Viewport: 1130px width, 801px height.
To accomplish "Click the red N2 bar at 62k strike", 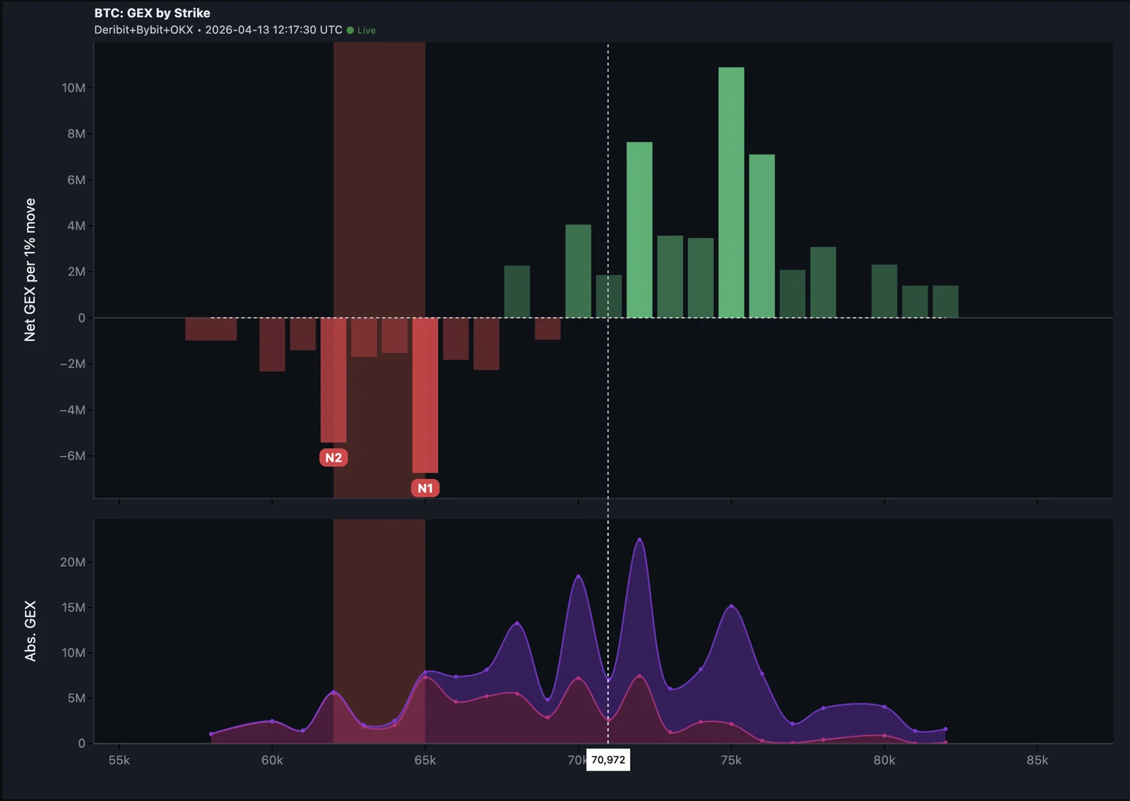I will click(x=333, y=380).
